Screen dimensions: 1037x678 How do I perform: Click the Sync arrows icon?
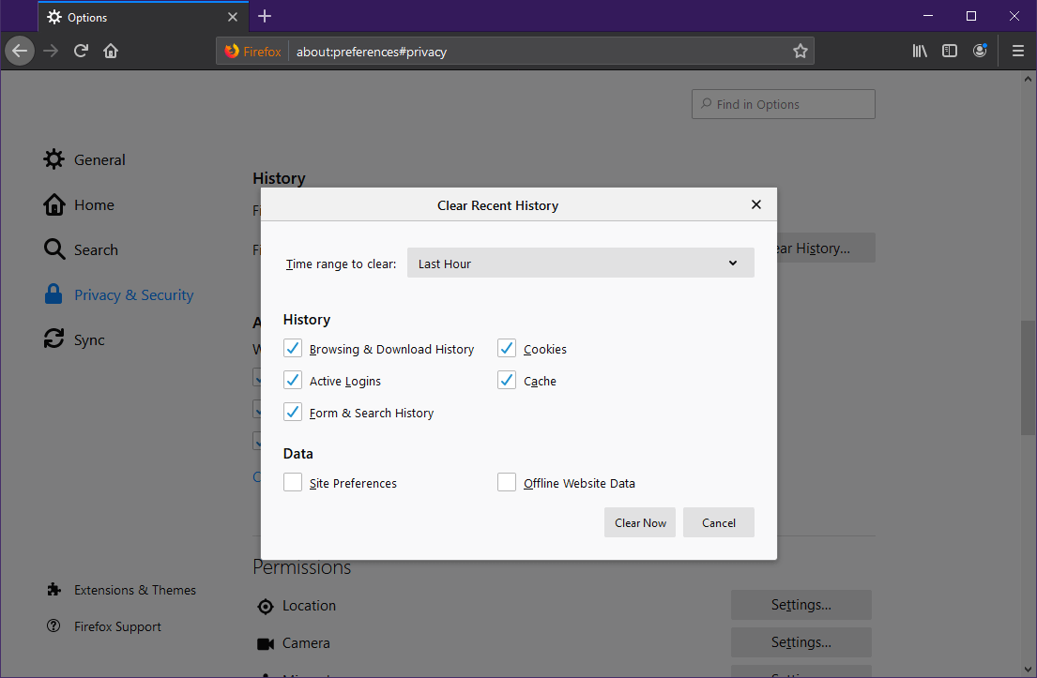pyautogui.click(x=53, y=339)
